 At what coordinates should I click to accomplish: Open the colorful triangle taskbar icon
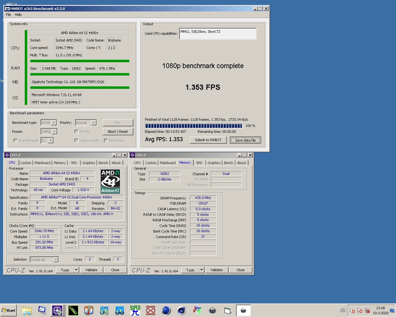197,310
